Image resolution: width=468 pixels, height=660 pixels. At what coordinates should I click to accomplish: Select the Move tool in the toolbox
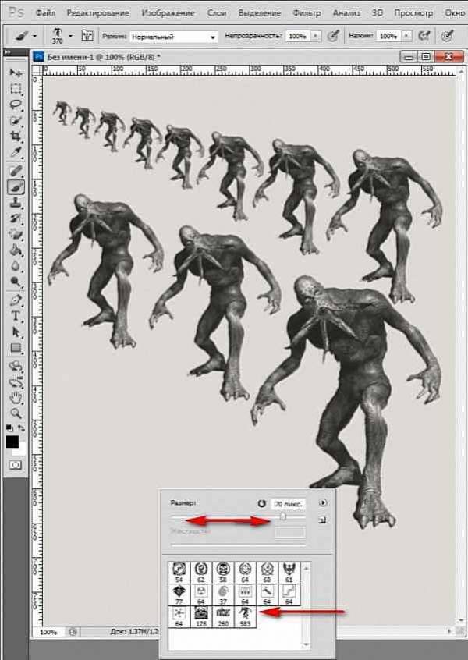coord(16,73)
